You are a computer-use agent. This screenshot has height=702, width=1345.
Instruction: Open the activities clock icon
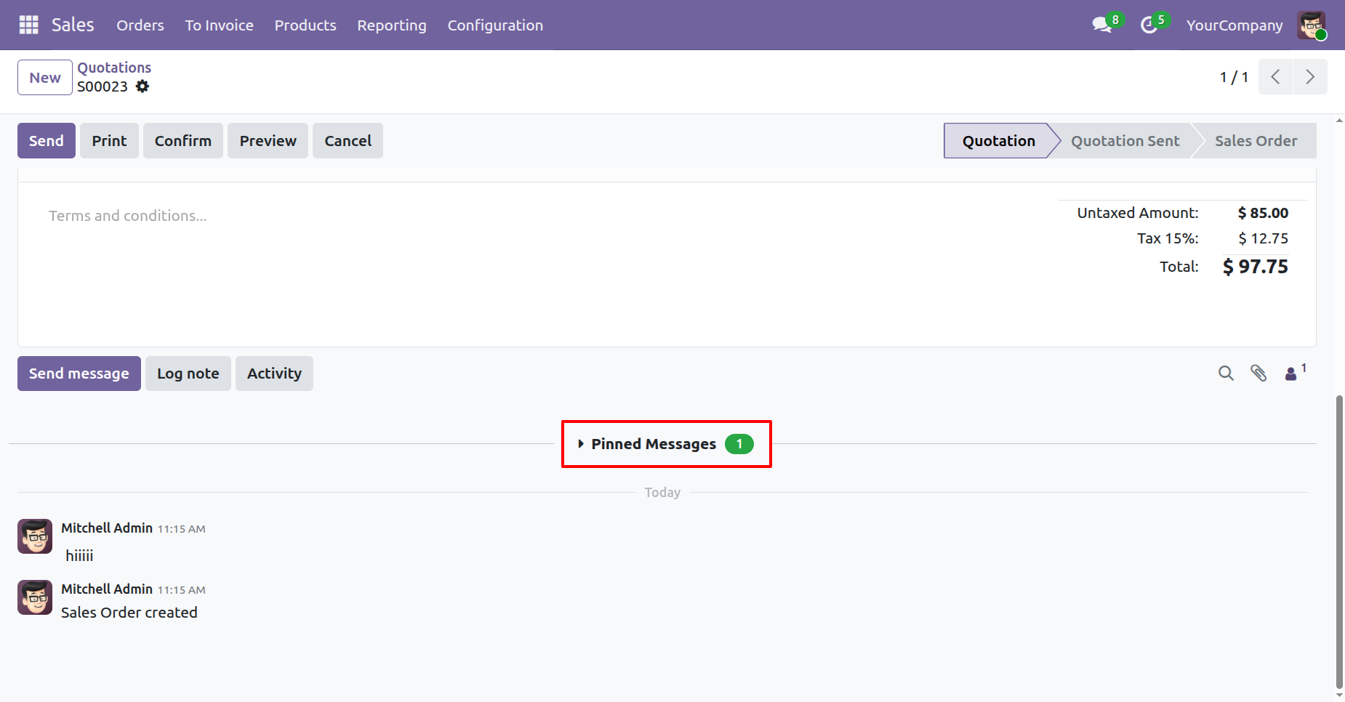point(1149,25)
